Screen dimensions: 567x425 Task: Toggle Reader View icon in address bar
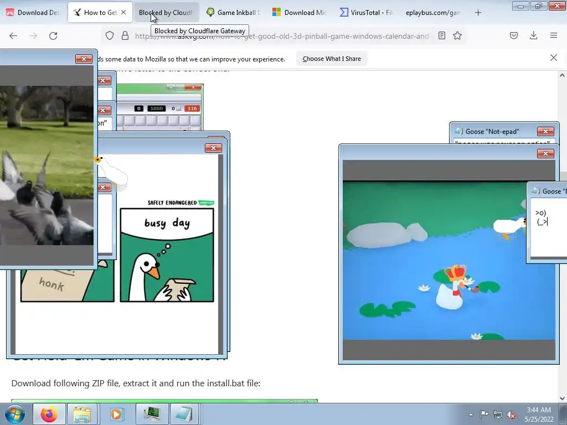441,35
